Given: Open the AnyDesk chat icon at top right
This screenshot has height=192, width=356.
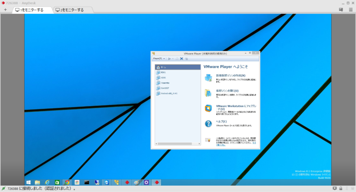Looking at the screenshot, I should (x=341, y=10).
